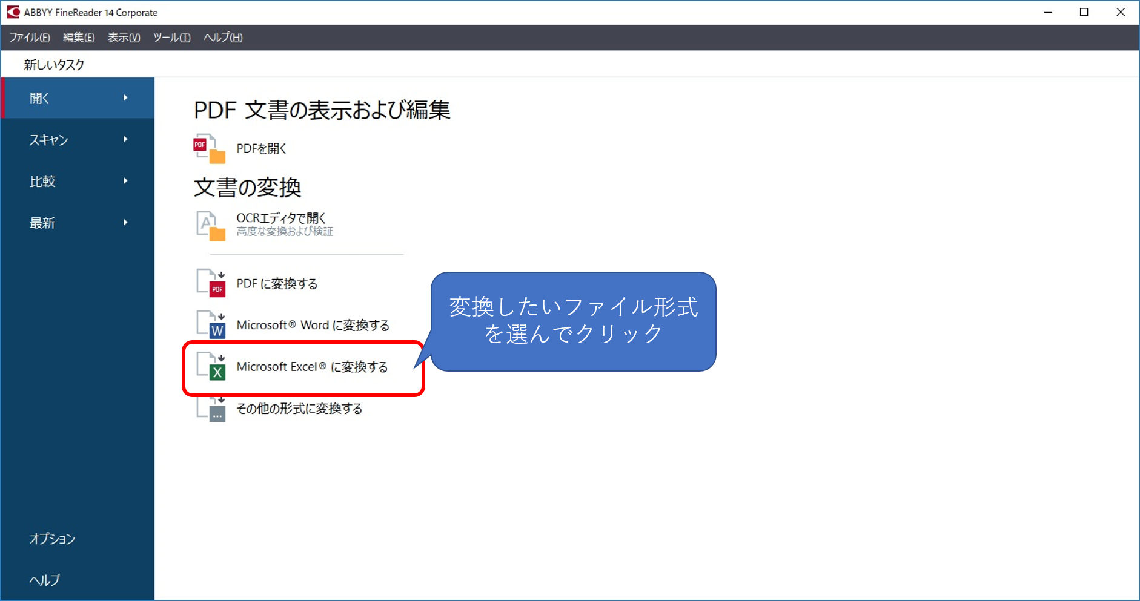Click the OCRエディタで開く document icon

pos(211,226)
